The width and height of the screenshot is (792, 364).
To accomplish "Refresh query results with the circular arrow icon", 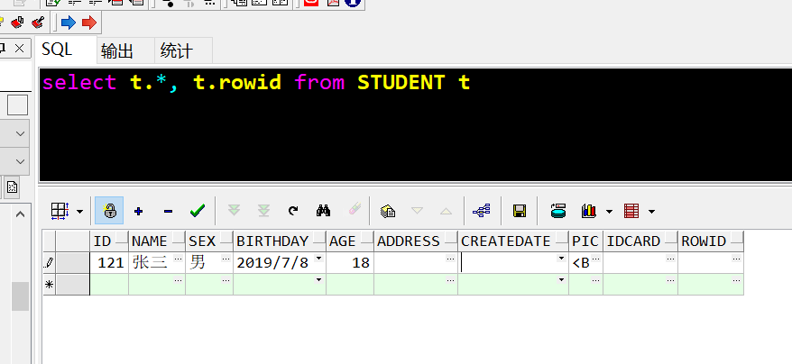I will click(293, 211).
